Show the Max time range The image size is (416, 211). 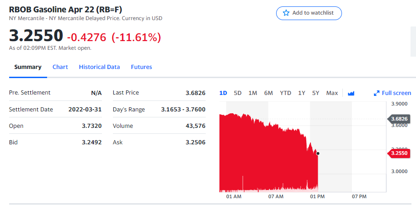tap(332, 93)
